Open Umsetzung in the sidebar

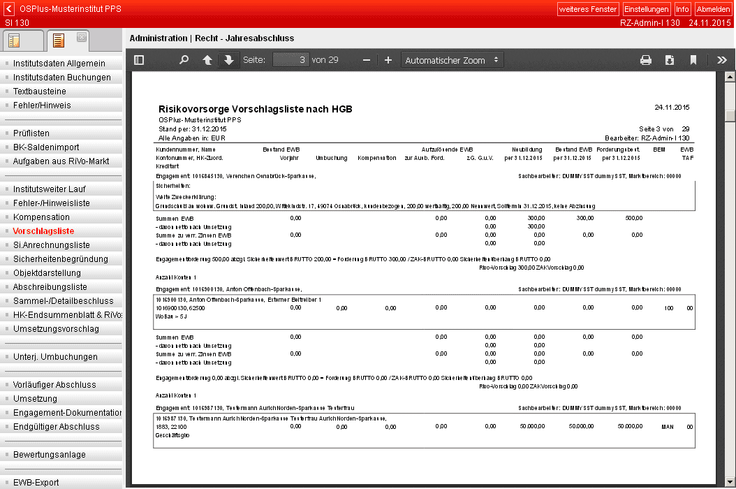pos(61,399)
